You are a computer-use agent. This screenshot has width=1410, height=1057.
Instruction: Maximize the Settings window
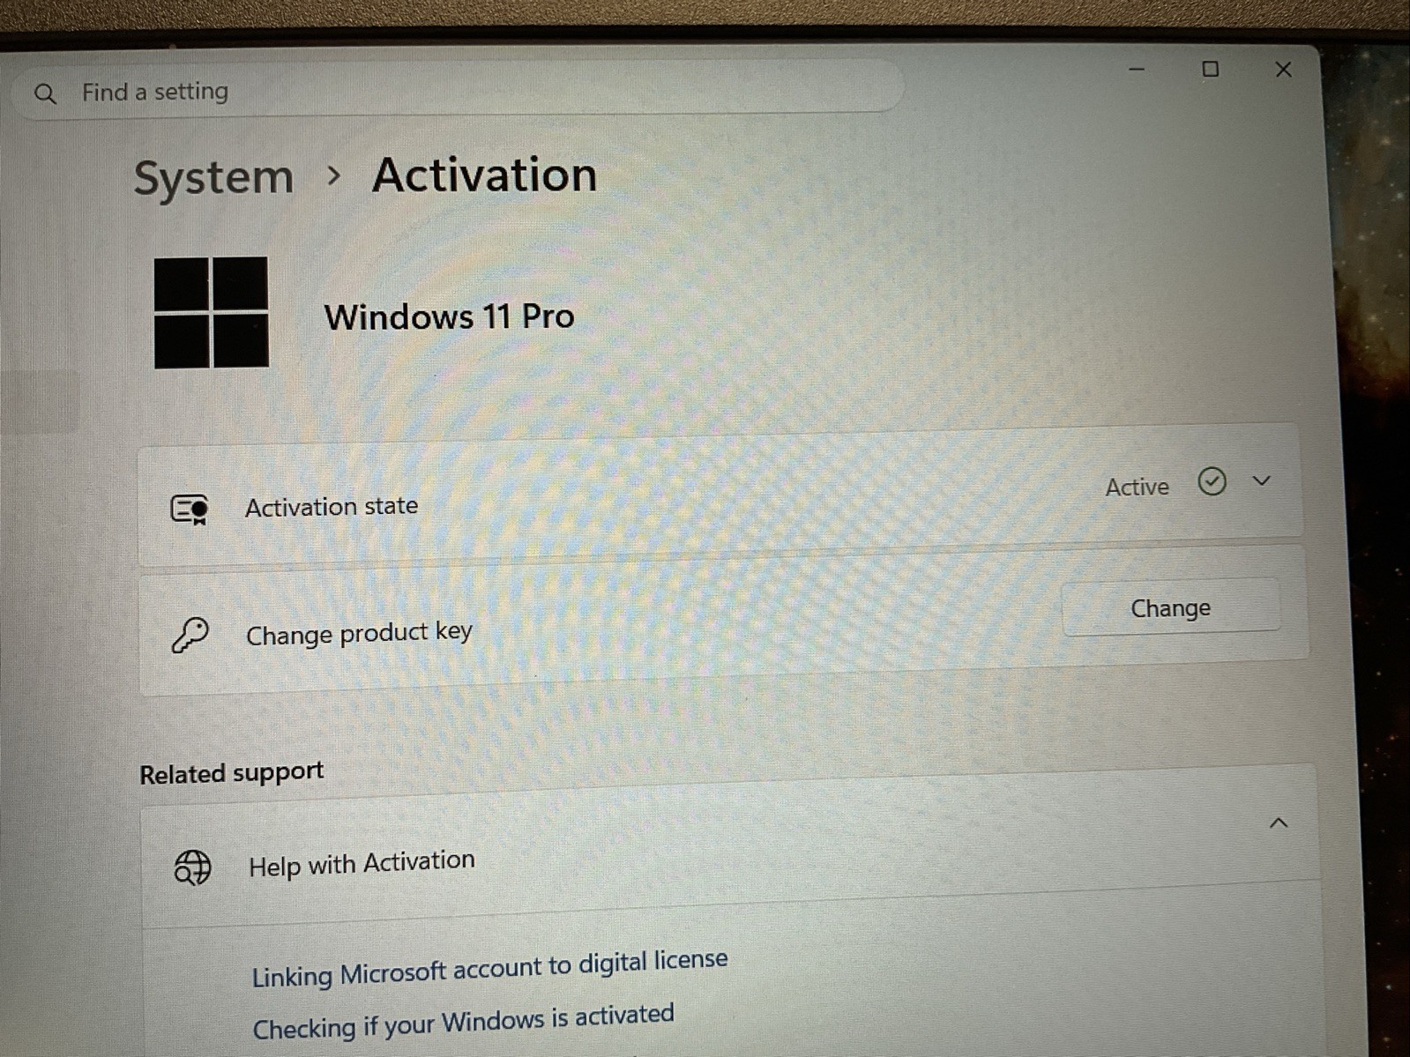pyautogui.click(x=1211, y=69)
